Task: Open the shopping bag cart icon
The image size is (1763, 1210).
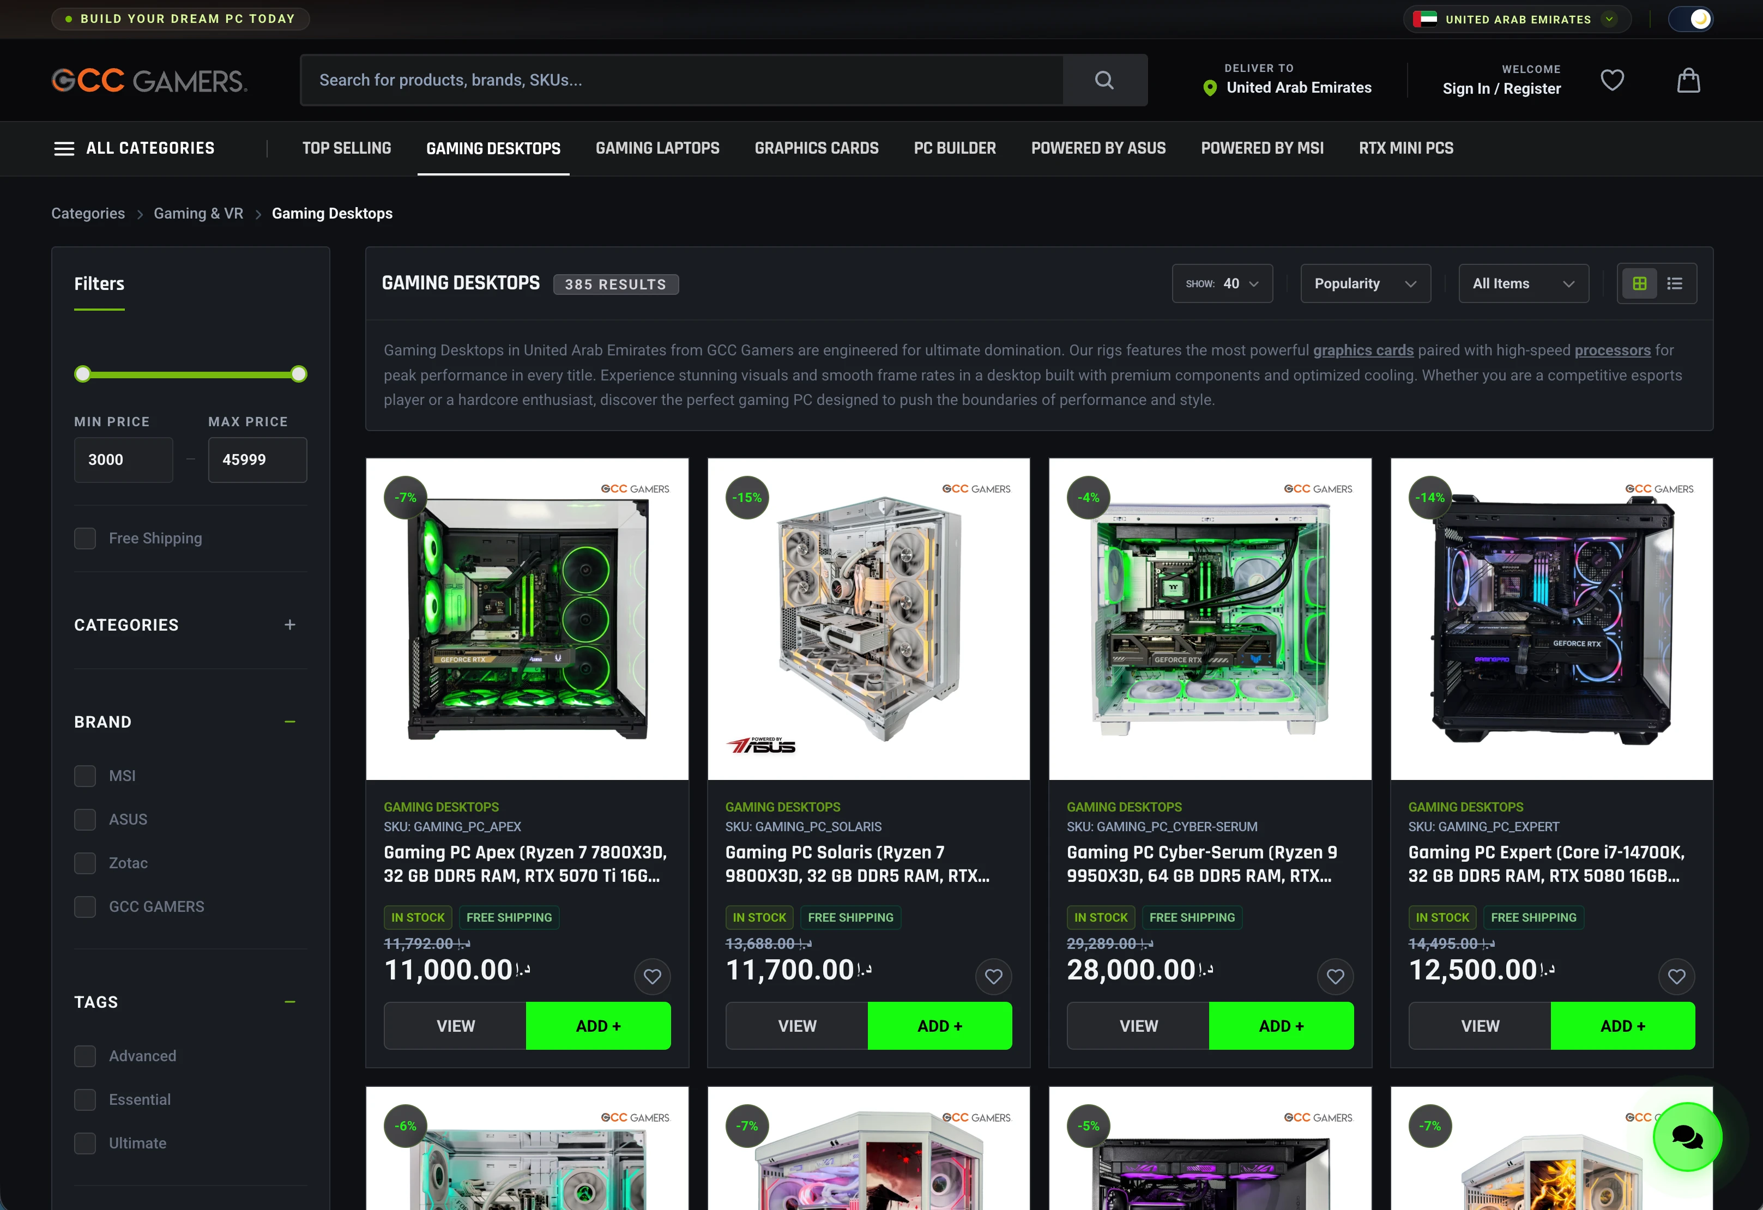Action: 1688,80
